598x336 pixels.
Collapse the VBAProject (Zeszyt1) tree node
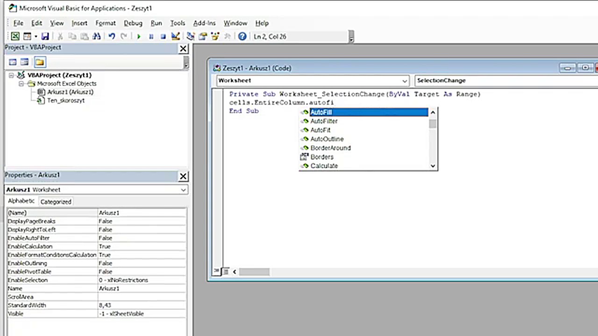tap(11, 75)
